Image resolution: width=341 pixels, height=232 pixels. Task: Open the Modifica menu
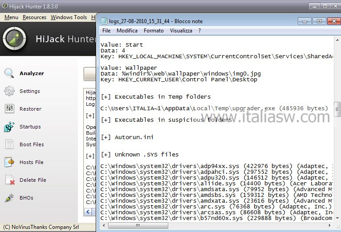[127, 31]
